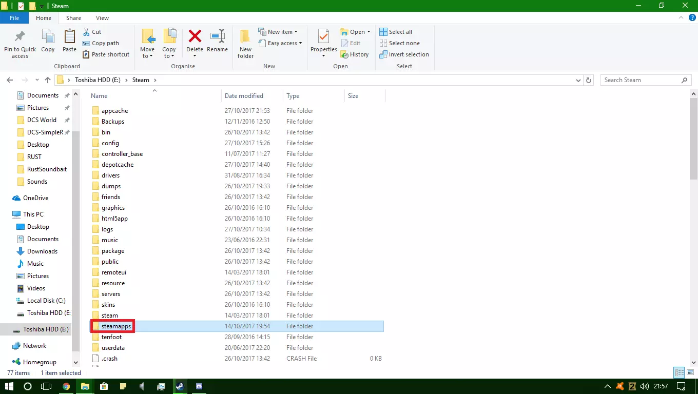Select the userdata folder

tap(113, 348)
